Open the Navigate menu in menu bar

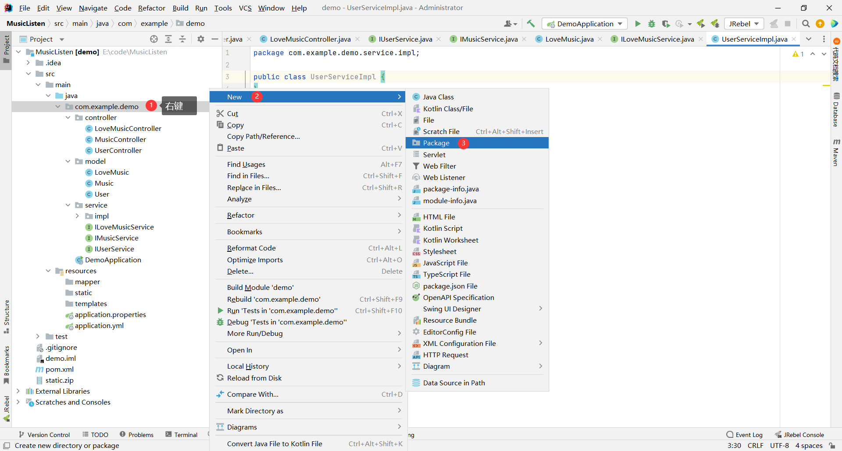93,8
